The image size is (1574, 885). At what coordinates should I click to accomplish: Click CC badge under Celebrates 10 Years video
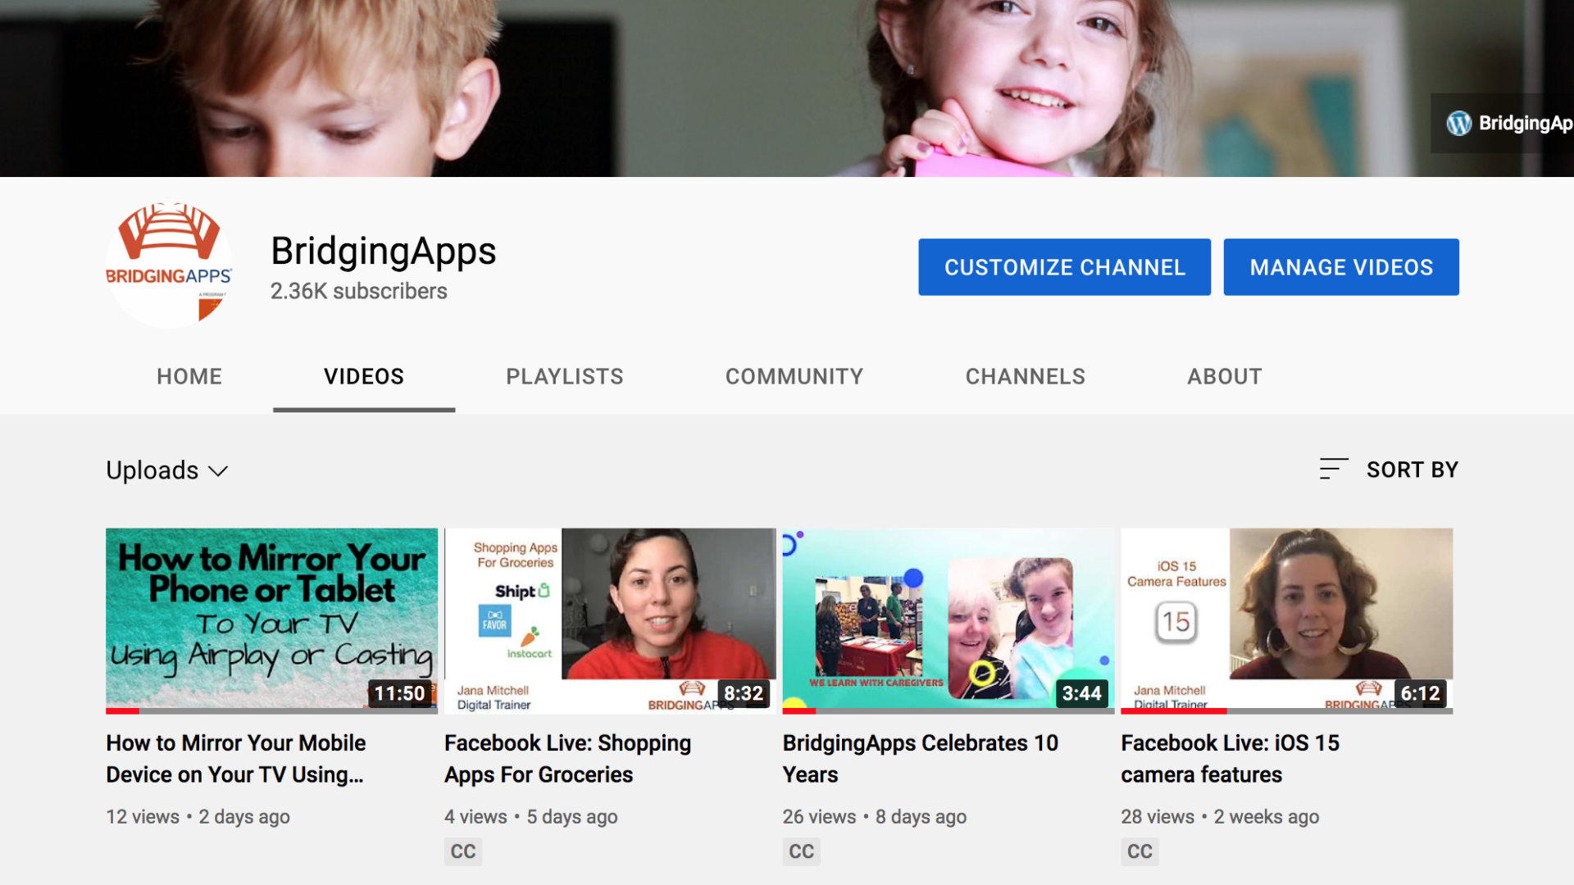pyautogui.click(x=802, y=851)
